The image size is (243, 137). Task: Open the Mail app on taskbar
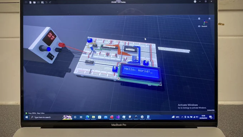(106, 117)
